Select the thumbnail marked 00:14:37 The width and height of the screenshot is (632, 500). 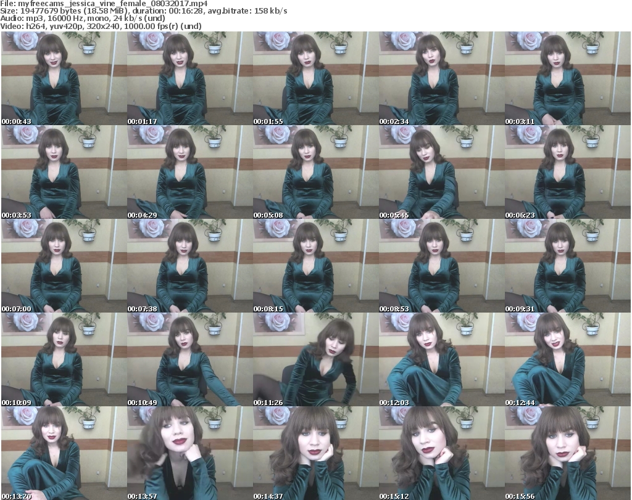tap(315, 453)
